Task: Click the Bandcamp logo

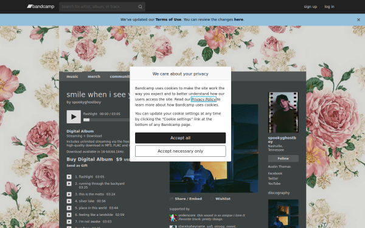Action: (x=41, y=7)
